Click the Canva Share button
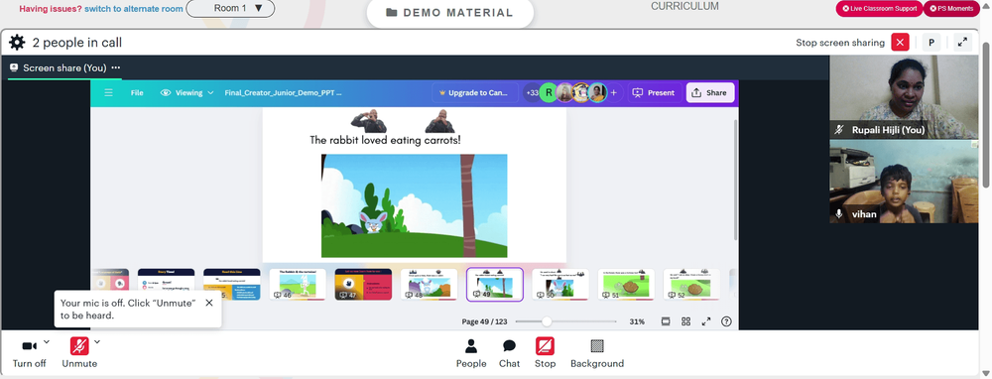The width and height of the screenshot is (992, 379). click(710, 92)
